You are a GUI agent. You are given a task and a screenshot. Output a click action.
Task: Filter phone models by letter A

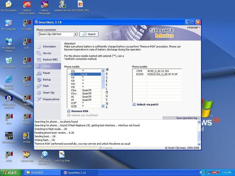click(107, 74)
